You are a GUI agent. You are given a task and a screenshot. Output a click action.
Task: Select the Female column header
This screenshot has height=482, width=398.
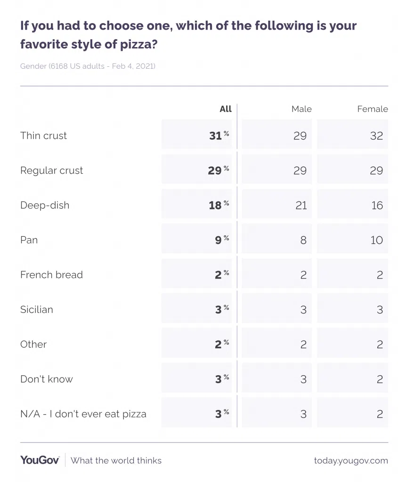pos(372,109)
